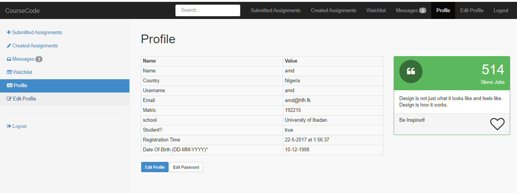Image resolution: width=517 pixels, height=193 pixels.
Task: Click the list icon beside Watchlist in sidebar
Action: pos(9,72)
